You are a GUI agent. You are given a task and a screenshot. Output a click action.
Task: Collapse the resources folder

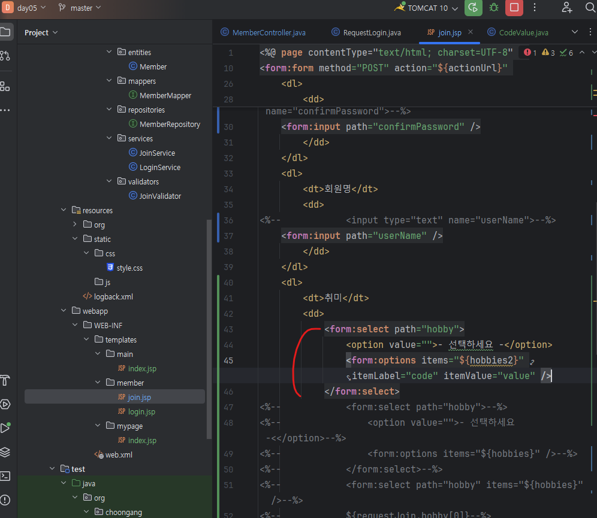click(64, 210)
